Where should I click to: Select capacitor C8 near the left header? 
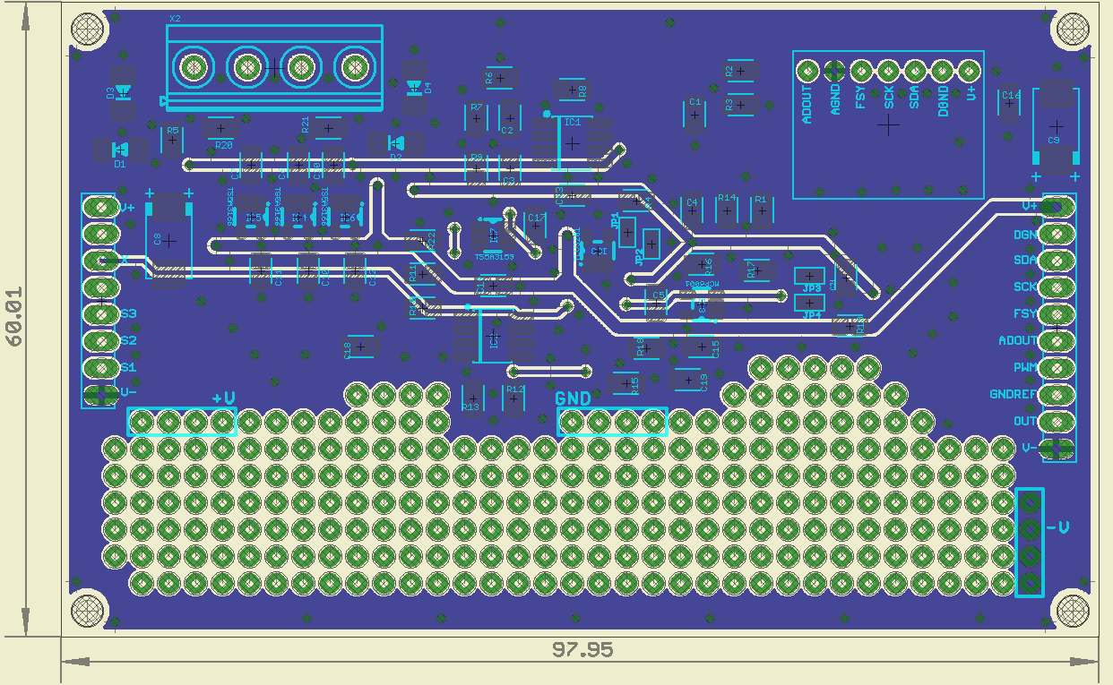point(168,240)
